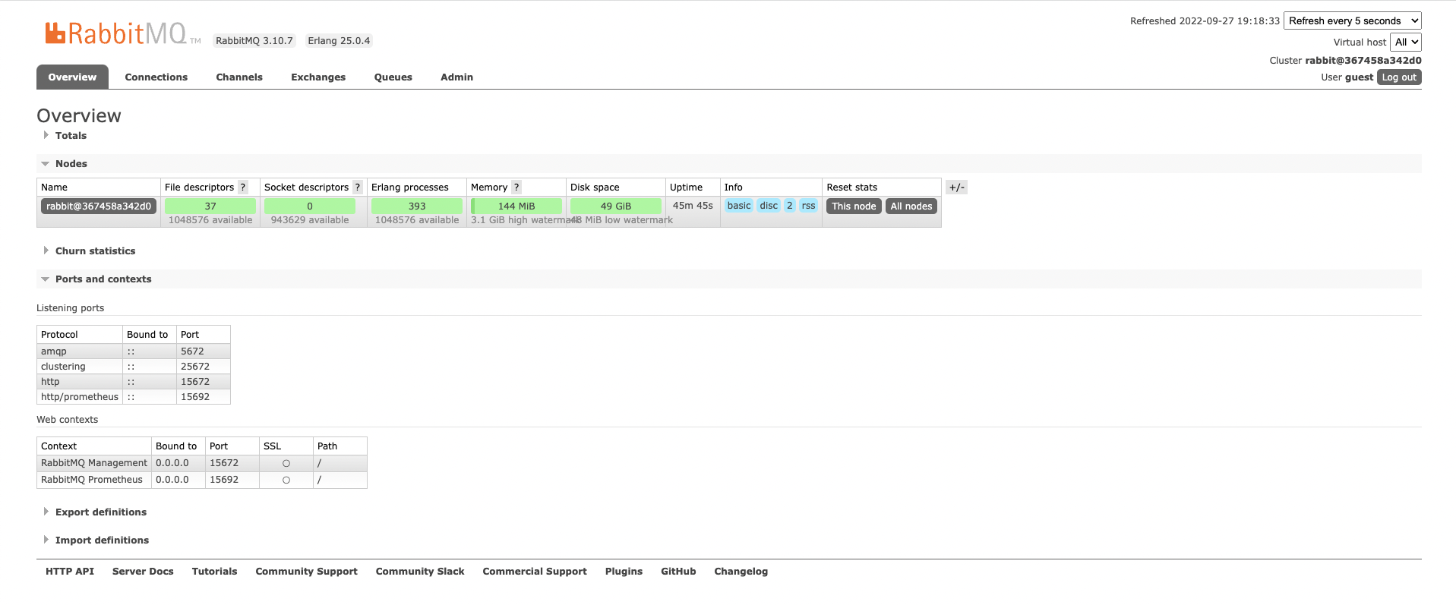Click the Log out button
The image size is (1456, 605).
(x=1399, y=77)
